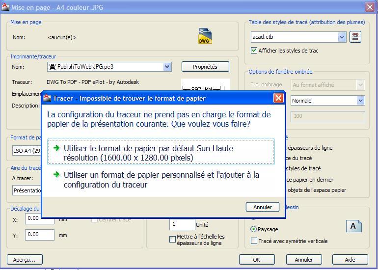
Task: Click the printer icon in the plotter name field
Action: (x=52, y=67)
